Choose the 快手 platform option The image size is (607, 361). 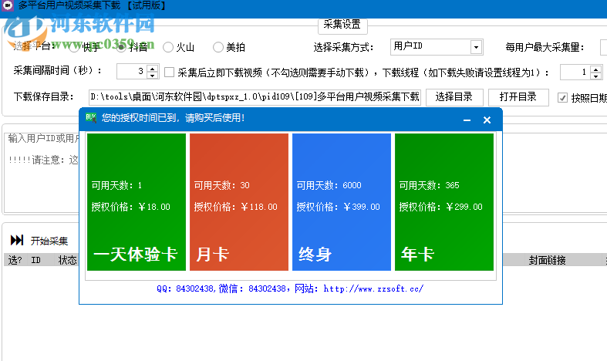(74, 47)
